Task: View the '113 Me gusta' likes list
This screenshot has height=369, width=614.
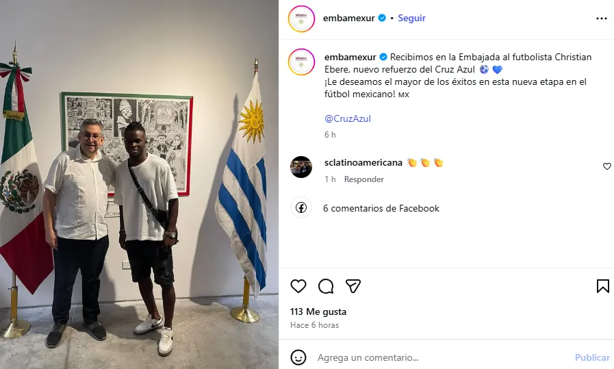Action: (x=318, y=311)
